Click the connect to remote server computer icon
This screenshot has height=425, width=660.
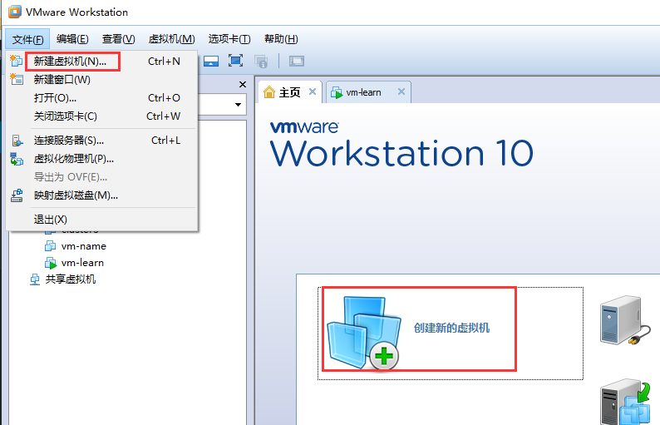[625, 320]
